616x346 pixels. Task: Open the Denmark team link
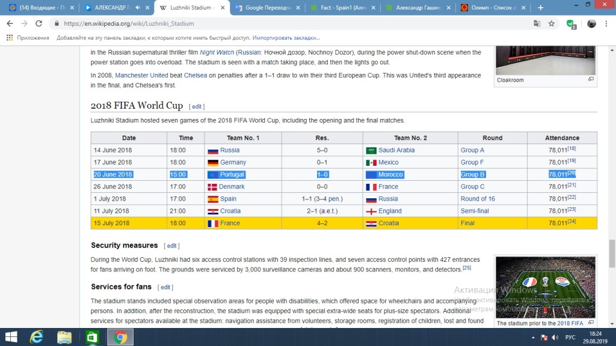tap(232, 186)
